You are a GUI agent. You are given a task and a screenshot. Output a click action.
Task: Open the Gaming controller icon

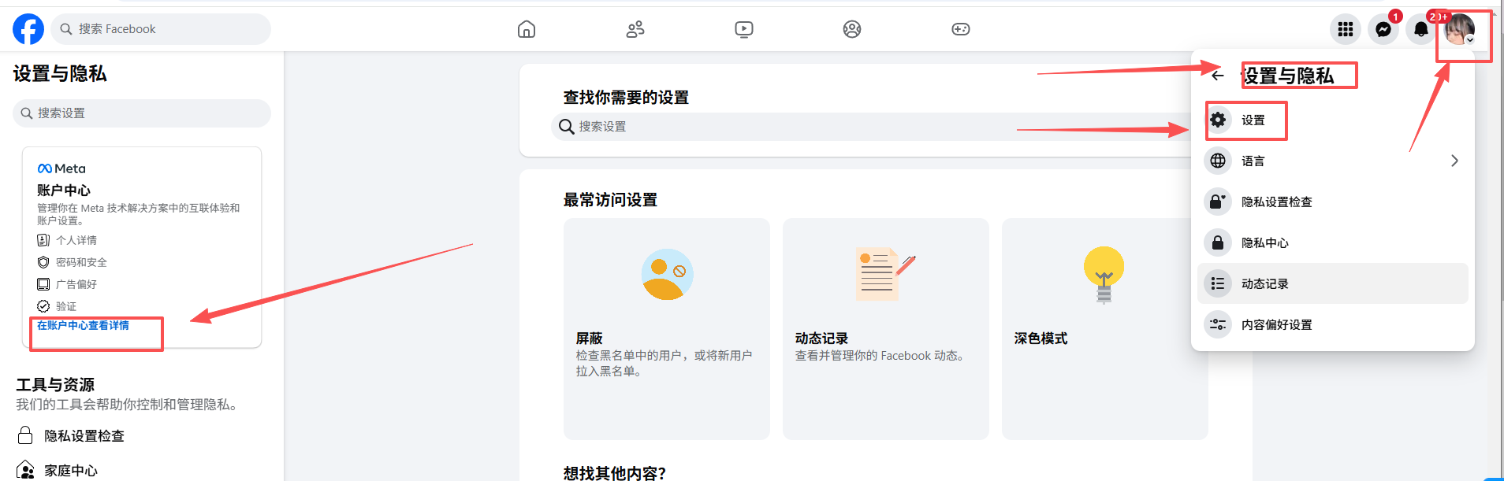point(960,29)
